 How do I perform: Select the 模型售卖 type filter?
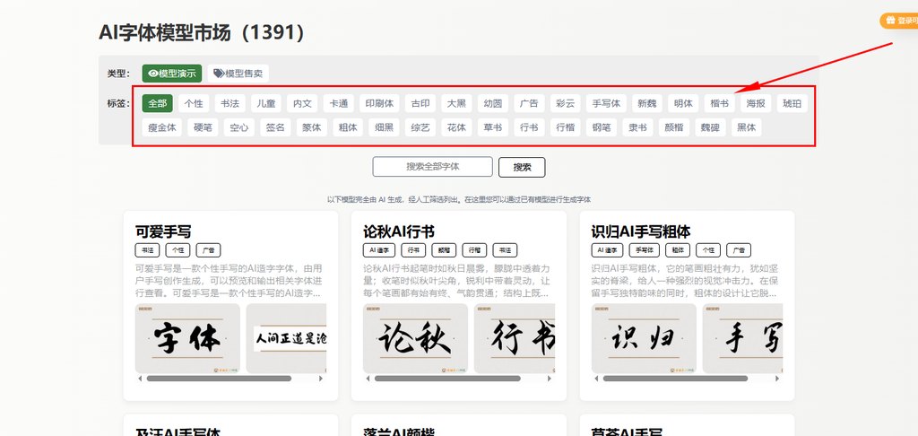tap(238, 74)
